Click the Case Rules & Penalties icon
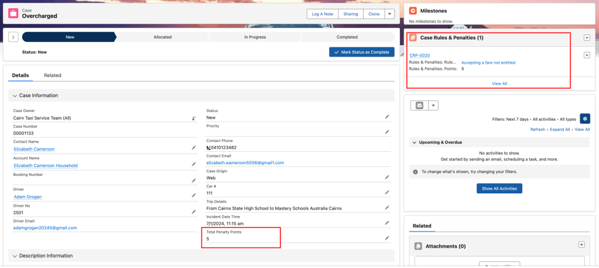 coord(413,38)
